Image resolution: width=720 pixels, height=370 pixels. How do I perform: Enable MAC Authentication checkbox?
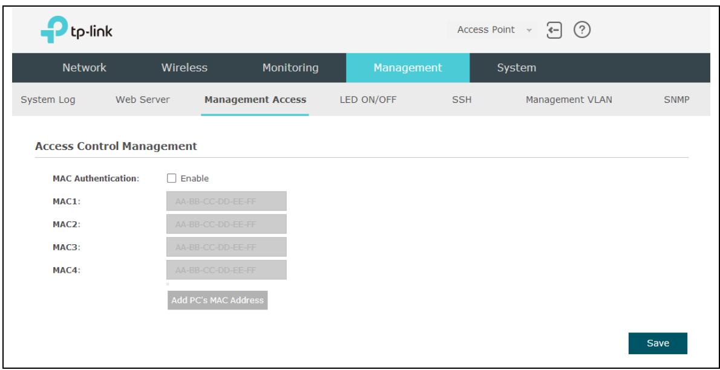[x=171, y=178]
